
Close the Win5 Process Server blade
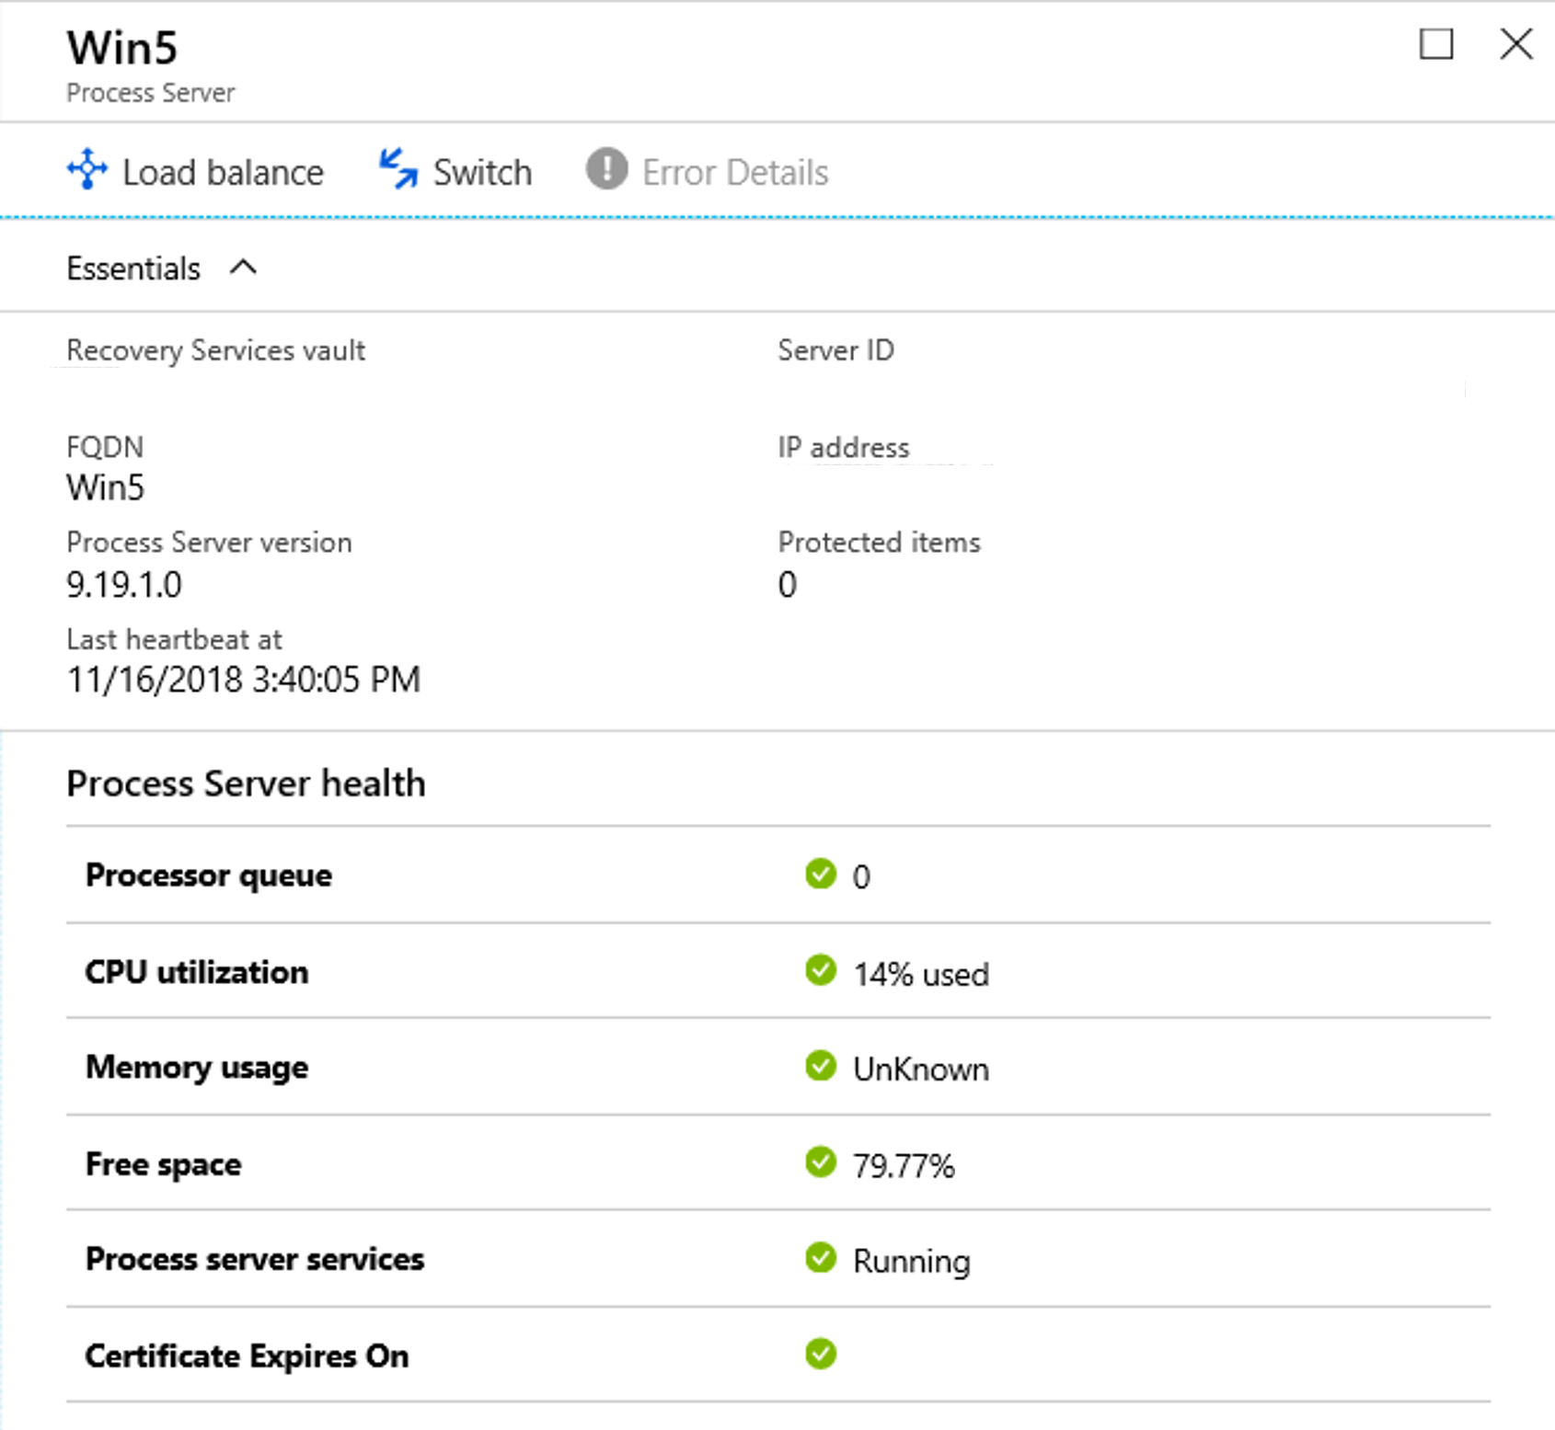coord(1515,44)
